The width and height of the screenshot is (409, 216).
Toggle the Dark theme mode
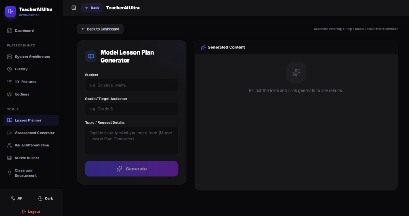point(46,199)
